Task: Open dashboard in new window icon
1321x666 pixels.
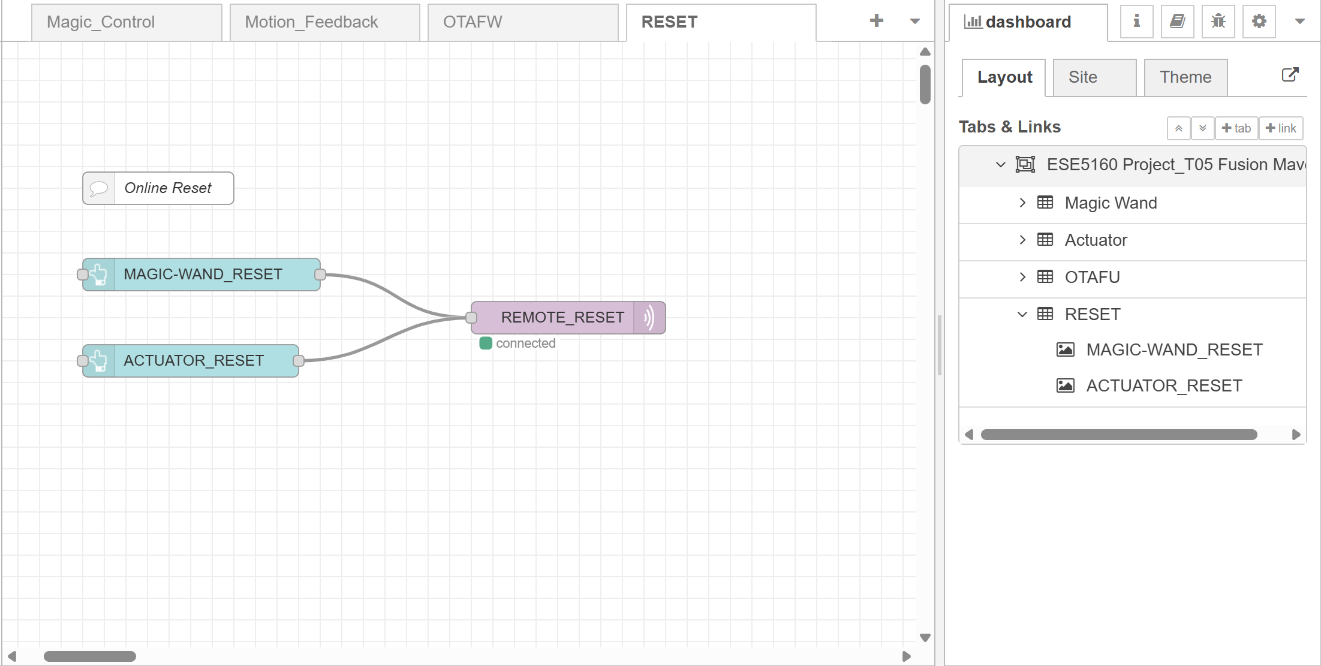Action: pos(1290,75)
